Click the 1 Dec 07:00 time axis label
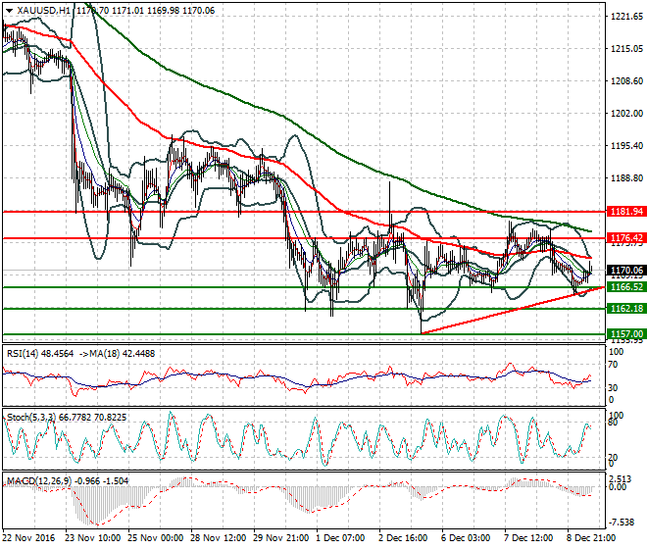The height and width of the screenshot is (549, 647). [340, 538]
